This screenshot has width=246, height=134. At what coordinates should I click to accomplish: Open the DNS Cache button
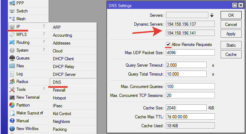click(231, 55)
